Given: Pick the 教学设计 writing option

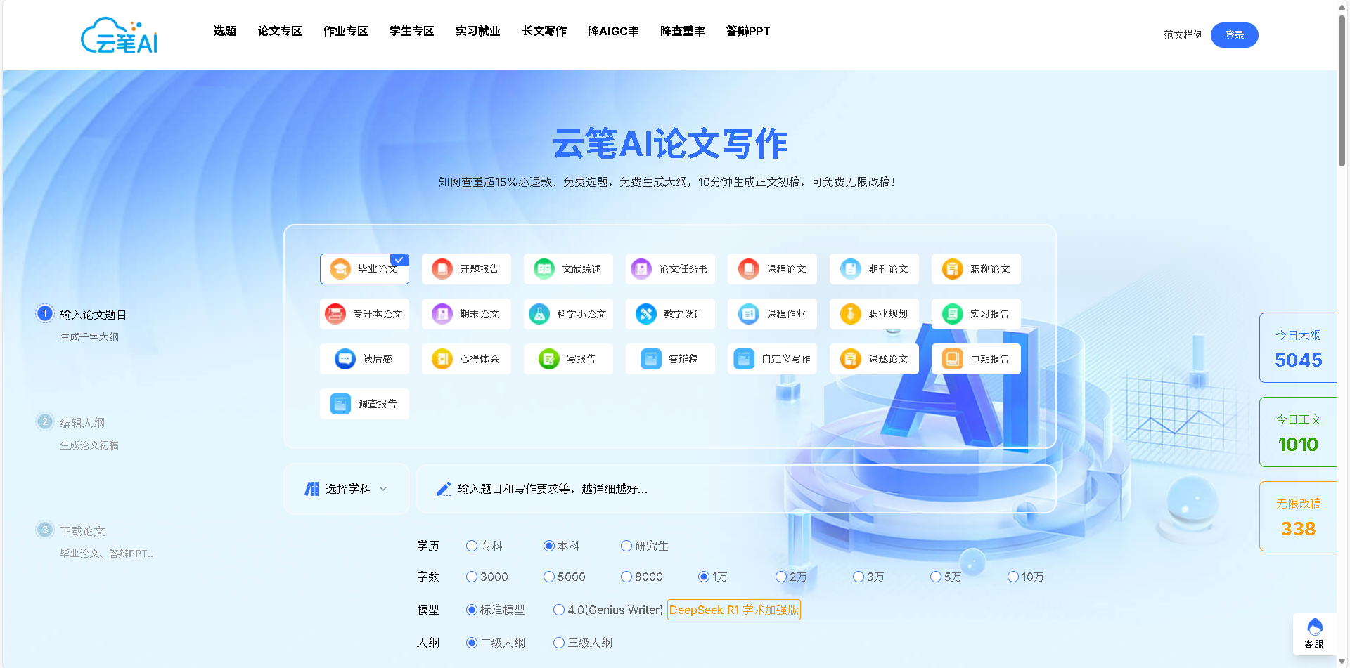Looking at the screenshot, I should [x=669, y=314].
